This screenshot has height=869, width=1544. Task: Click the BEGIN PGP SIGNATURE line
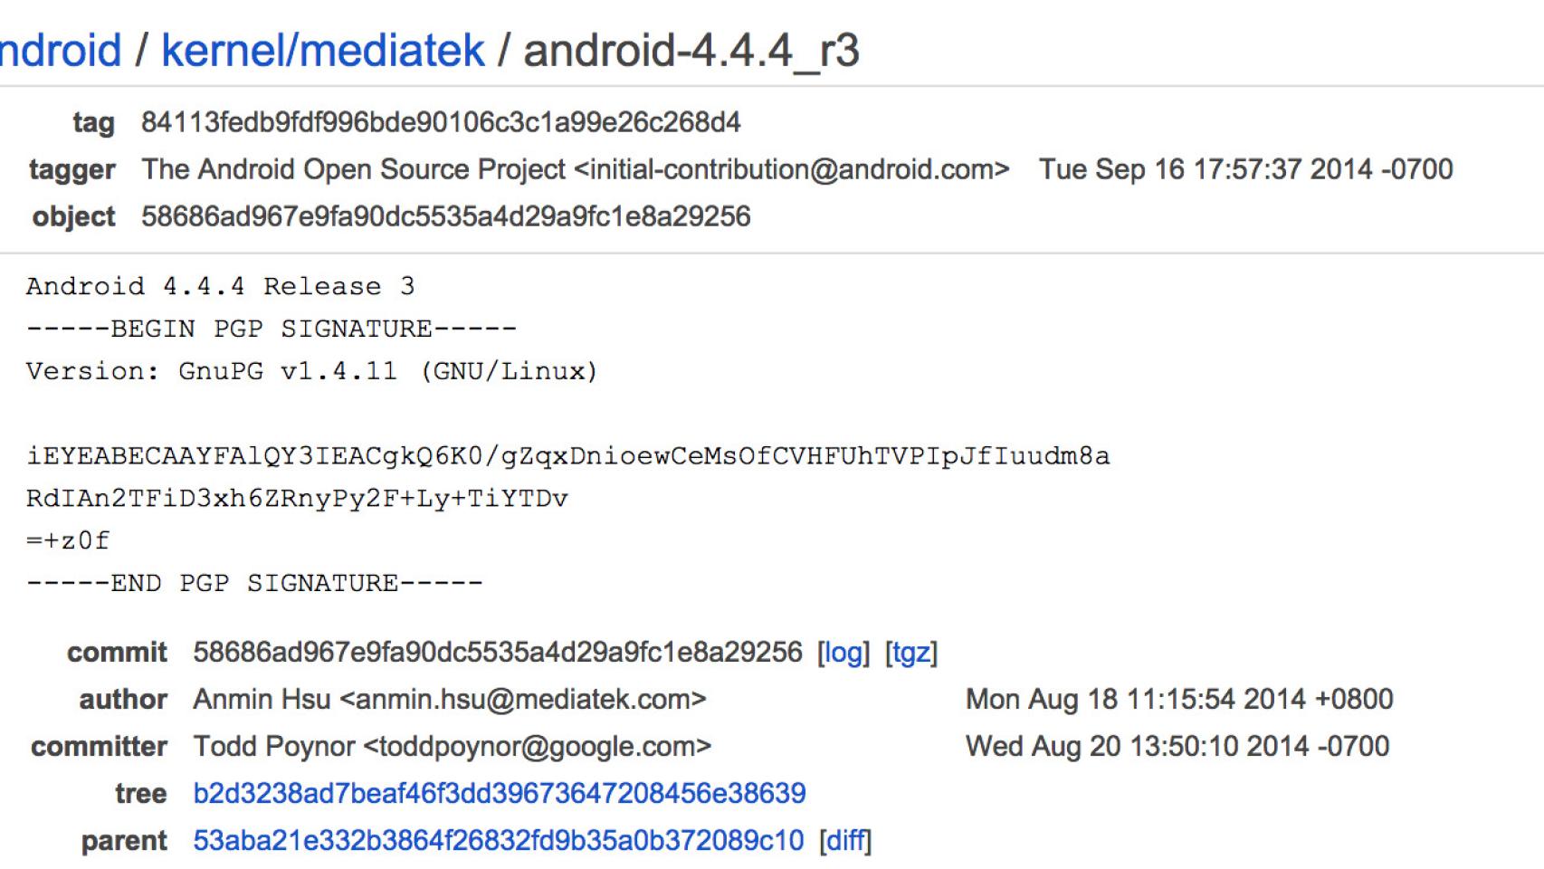272,329
